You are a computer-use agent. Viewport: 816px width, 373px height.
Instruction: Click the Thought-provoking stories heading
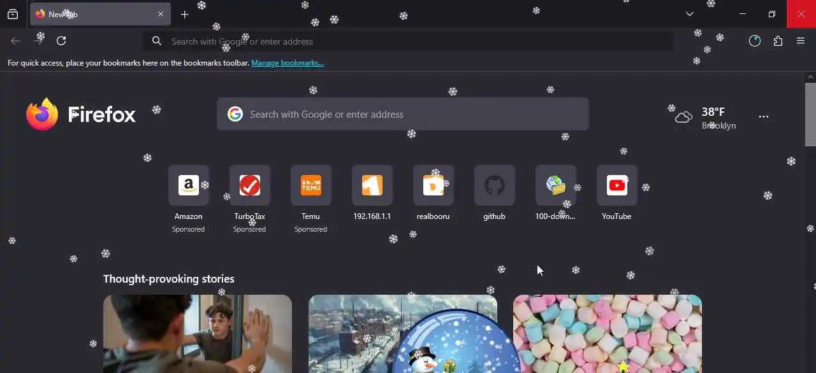169,279
